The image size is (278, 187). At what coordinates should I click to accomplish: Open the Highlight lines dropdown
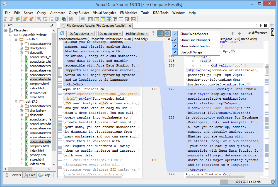coord(137,33)
